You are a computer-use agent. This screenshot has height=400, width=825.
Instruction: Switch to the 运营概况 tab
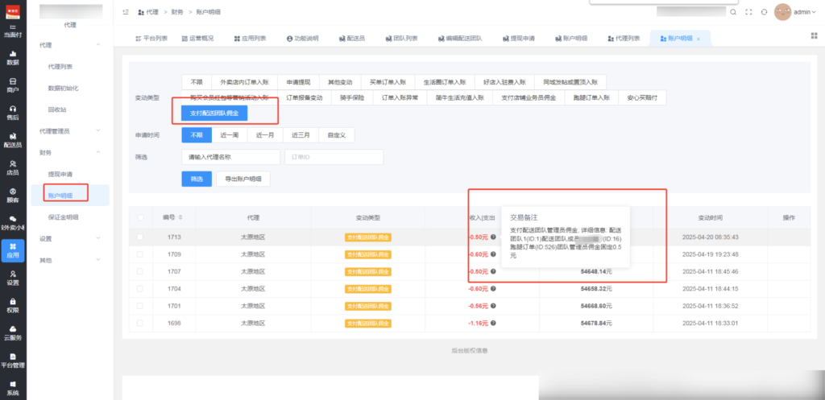197,38
